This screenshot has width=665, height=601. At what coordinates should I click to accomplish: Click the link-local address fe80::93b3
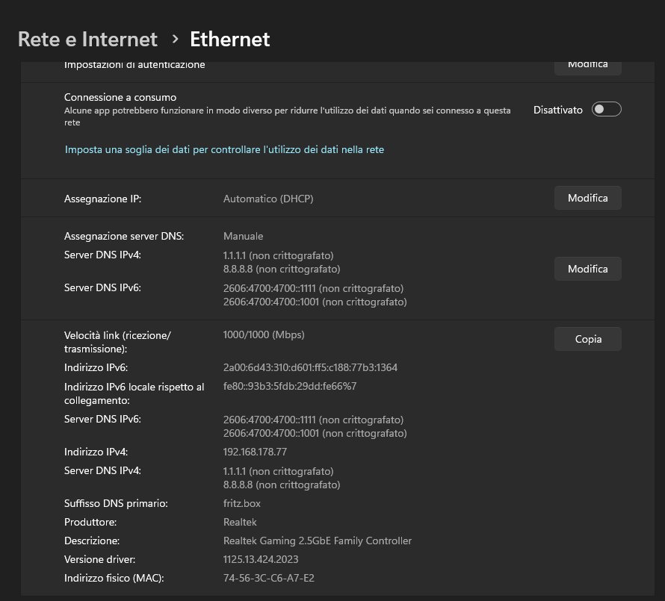click(290, 386)
